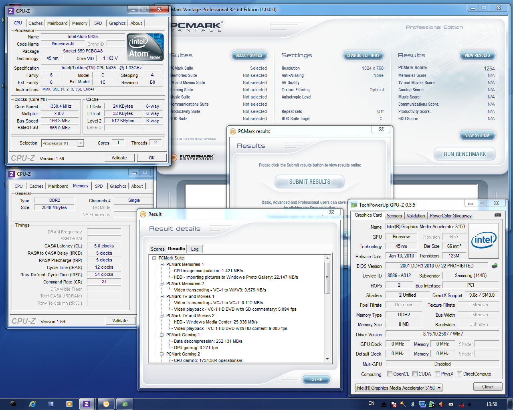Image resolution: width=513 pixels, height=410 pixels.
Task: Click Validate in lower CPU-Z window
Action: pyautogui.click(x=120, y=321)
